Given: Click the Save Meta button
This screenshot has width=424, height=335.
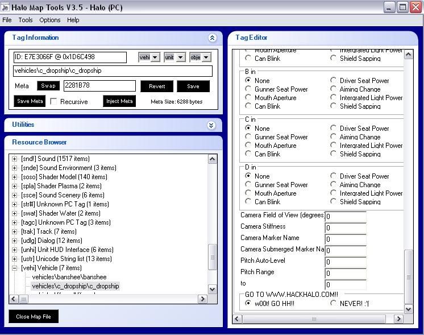Looking at the screenshot, I should point(30,101).
